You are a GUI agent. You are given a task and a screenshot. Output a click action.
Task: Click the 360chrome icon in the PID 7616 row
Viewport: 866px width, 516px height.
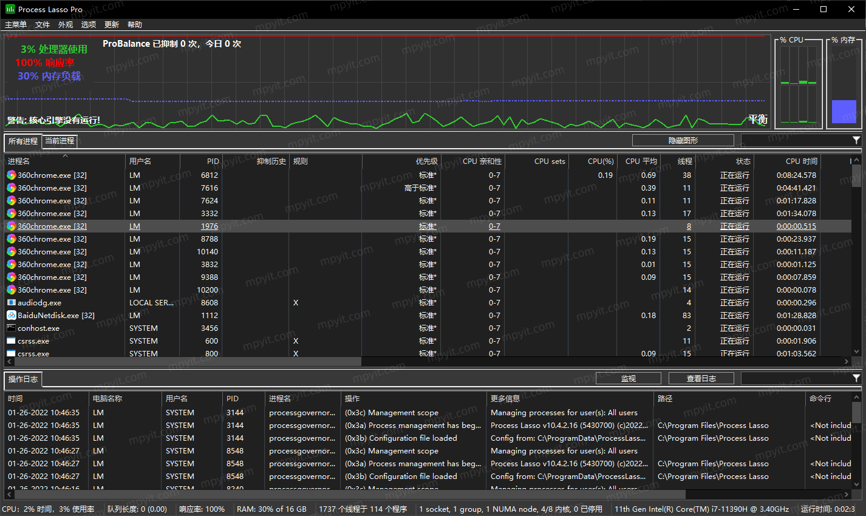tap(12, 188)
